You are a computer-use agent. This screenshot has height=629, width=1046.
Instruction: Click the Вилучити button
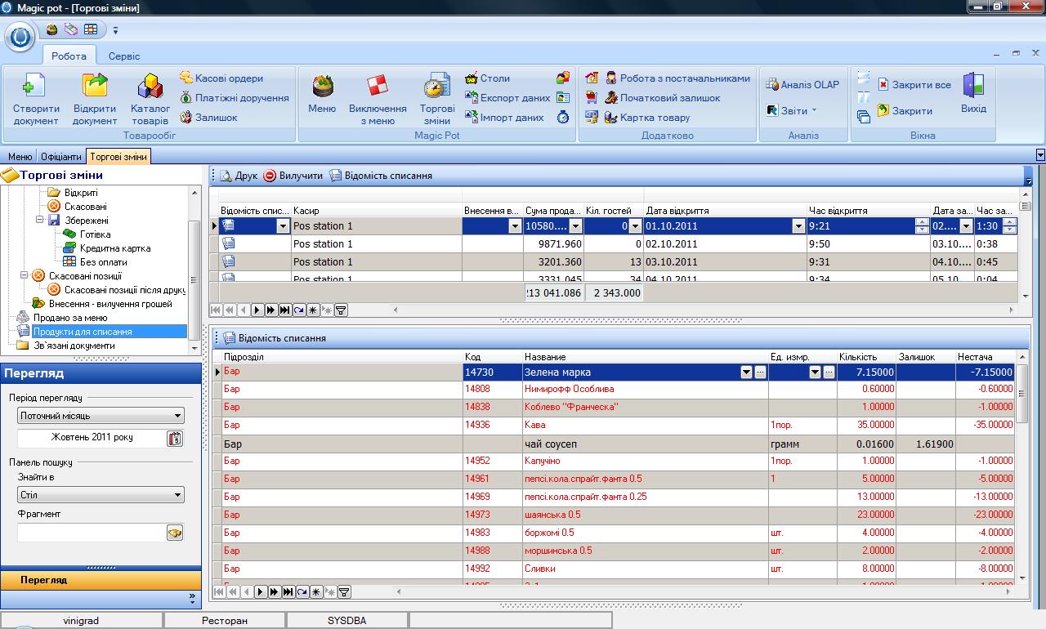[293, 176]
